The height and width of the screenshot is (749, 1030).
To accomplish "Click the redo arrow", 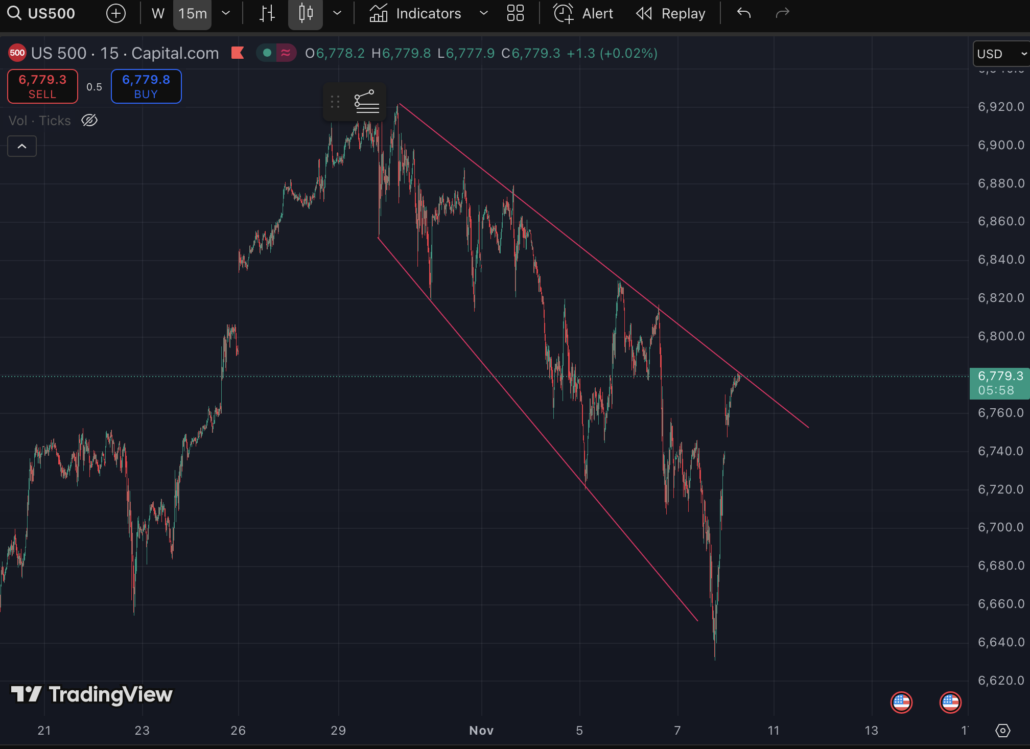I will (x=782, y=13).
